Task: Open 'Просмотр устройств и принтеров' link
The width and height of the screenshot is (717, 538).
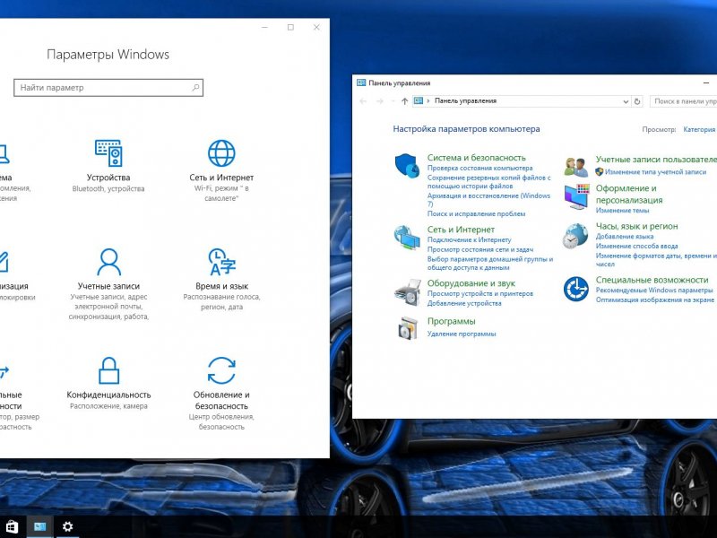Action: [480, 294]
